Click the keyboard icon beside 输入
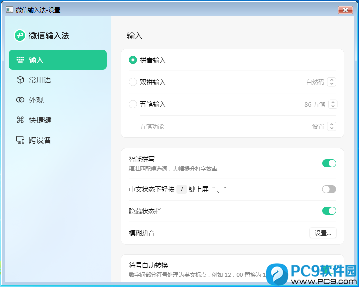The height and width of the screenshot is (287, 359). 20,60
